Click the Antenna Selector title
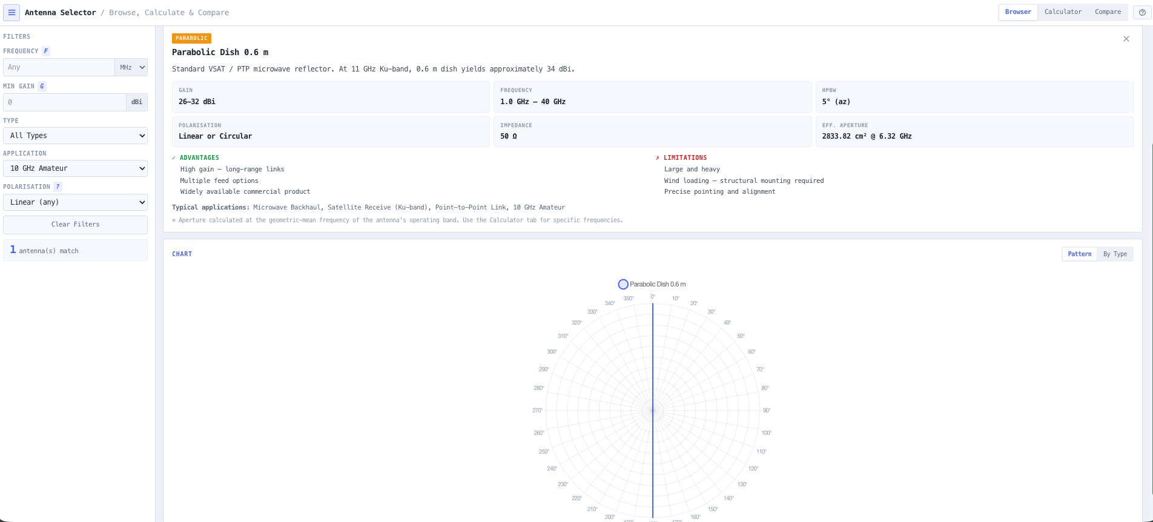The width and height of the screenshot is (1153, 522). tap(61, 12)
